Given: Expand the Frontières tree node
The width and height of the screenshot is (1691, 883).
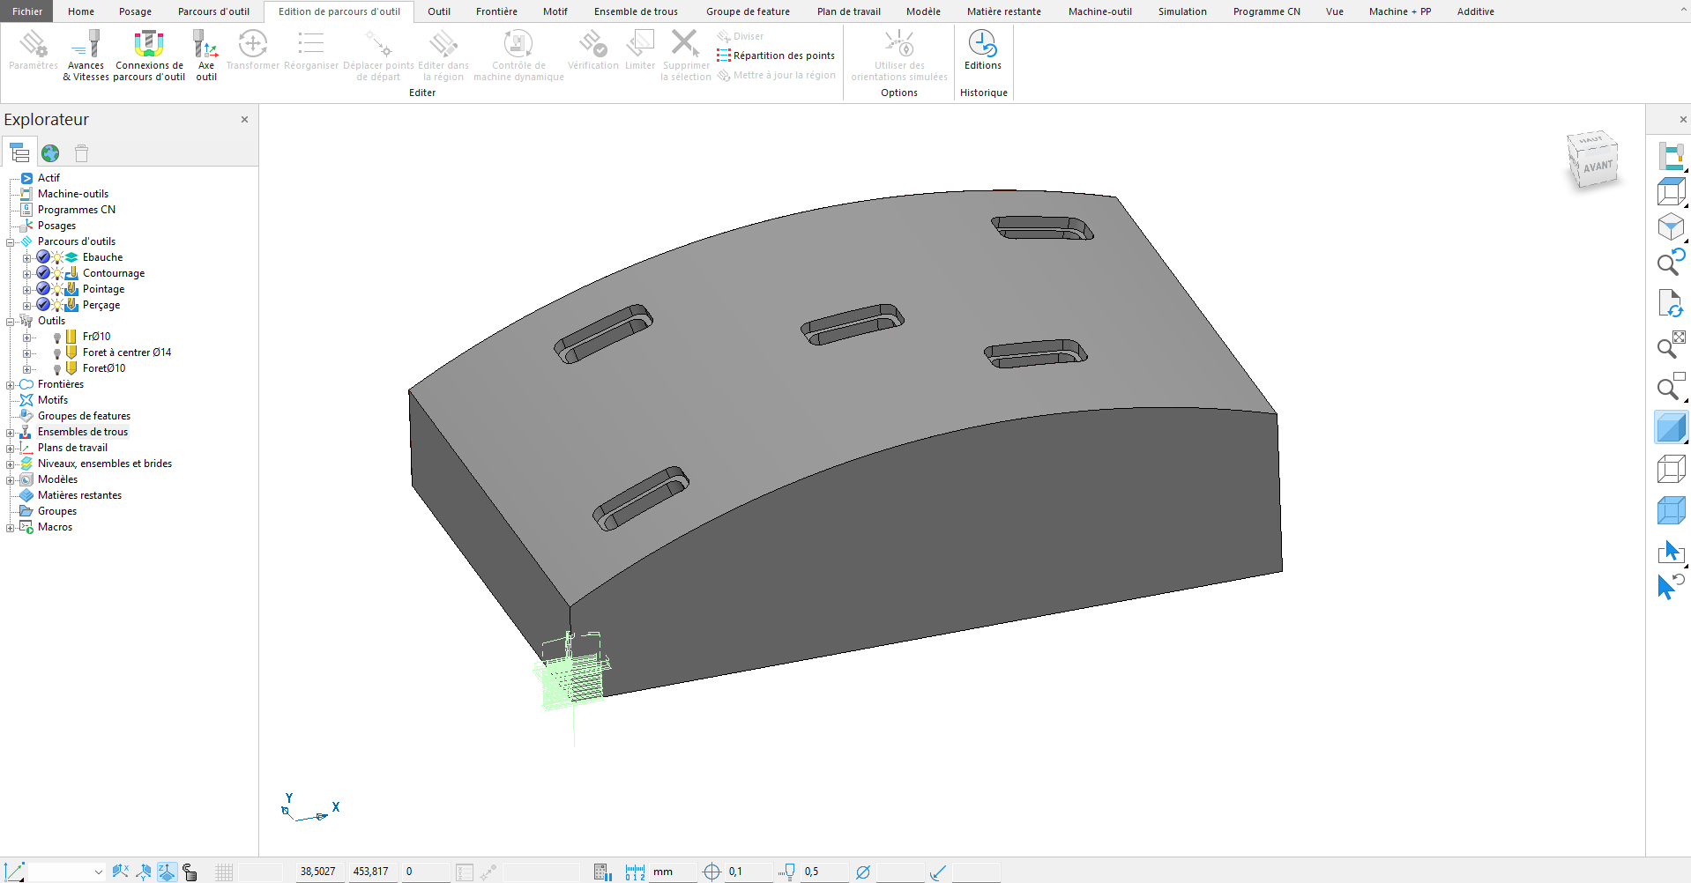Looking at the screenshot, I should [x=11, y=385].
